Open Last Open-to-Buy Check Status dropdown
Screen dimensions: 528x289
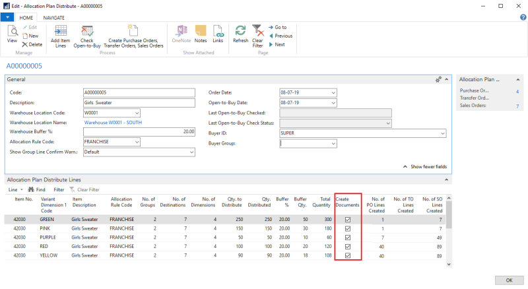[x=388, y=123]
